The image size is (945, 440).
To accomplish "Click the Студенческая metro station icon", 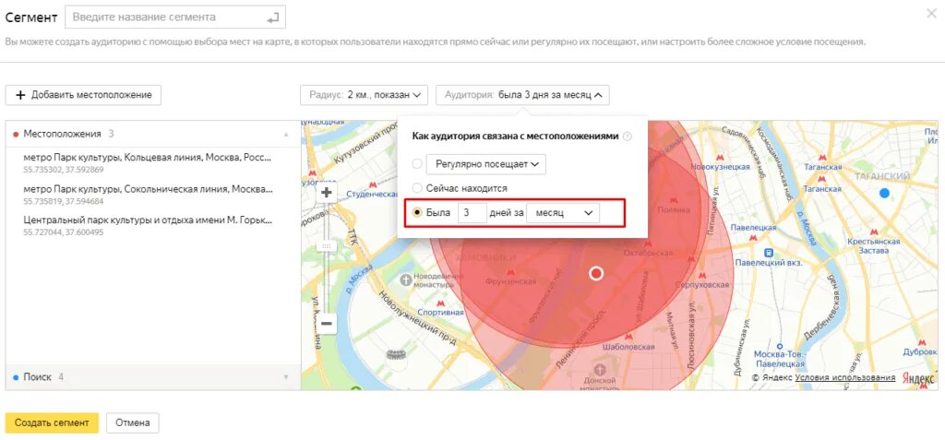I will coord(374,186).
